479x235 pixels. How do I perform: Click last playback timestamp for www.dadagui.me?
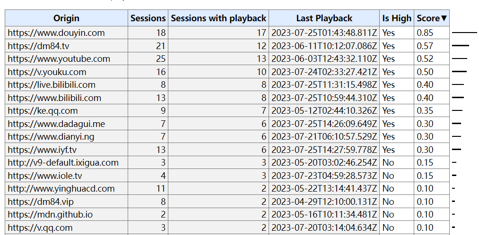(x=324, y=124)
